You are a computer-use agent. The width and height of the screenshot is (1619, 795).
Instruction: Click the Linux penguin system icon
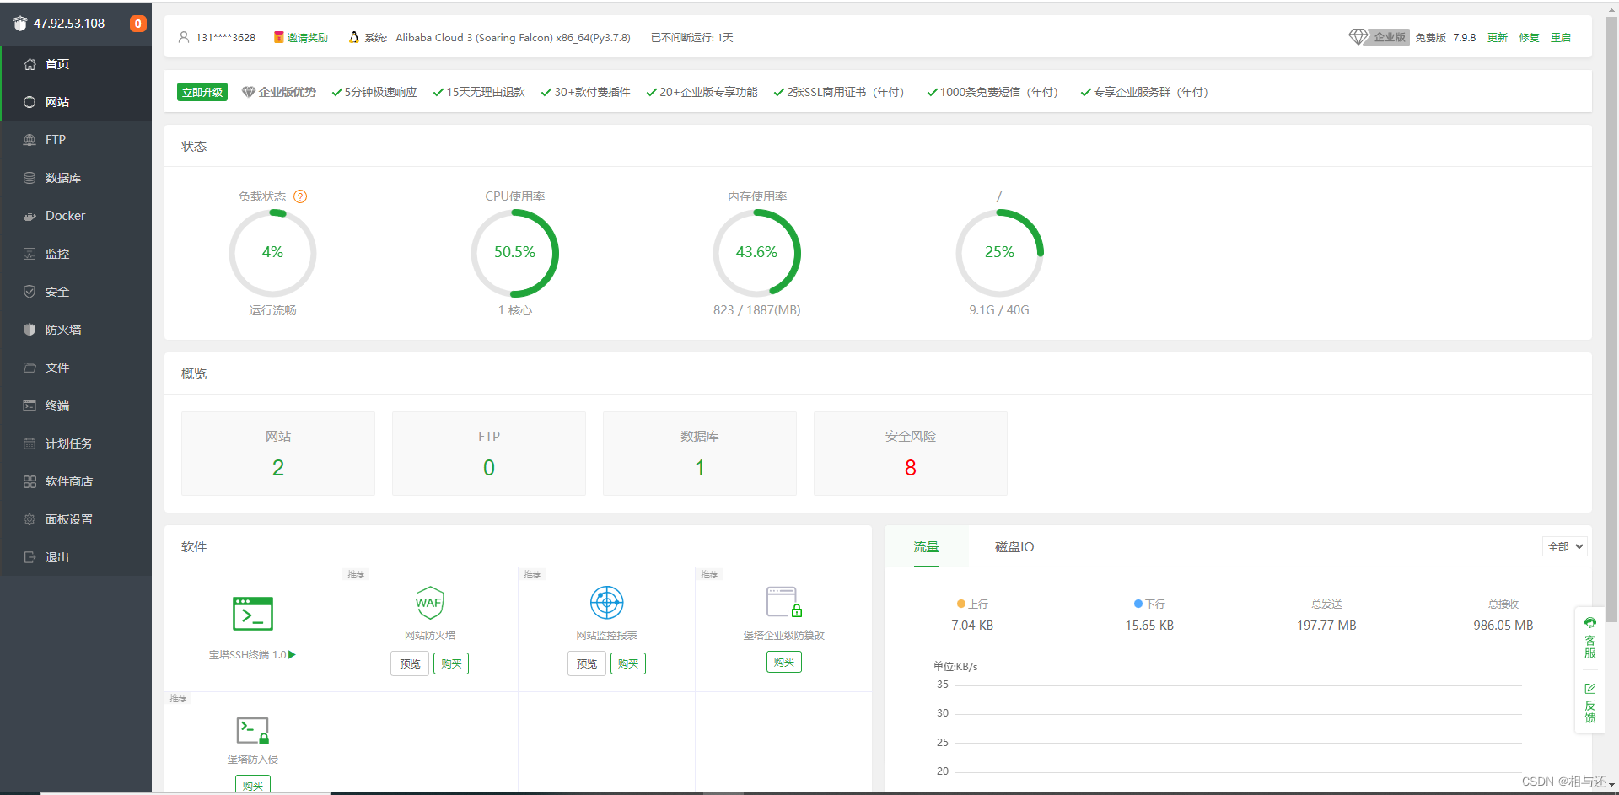click(x=354, y=37)
